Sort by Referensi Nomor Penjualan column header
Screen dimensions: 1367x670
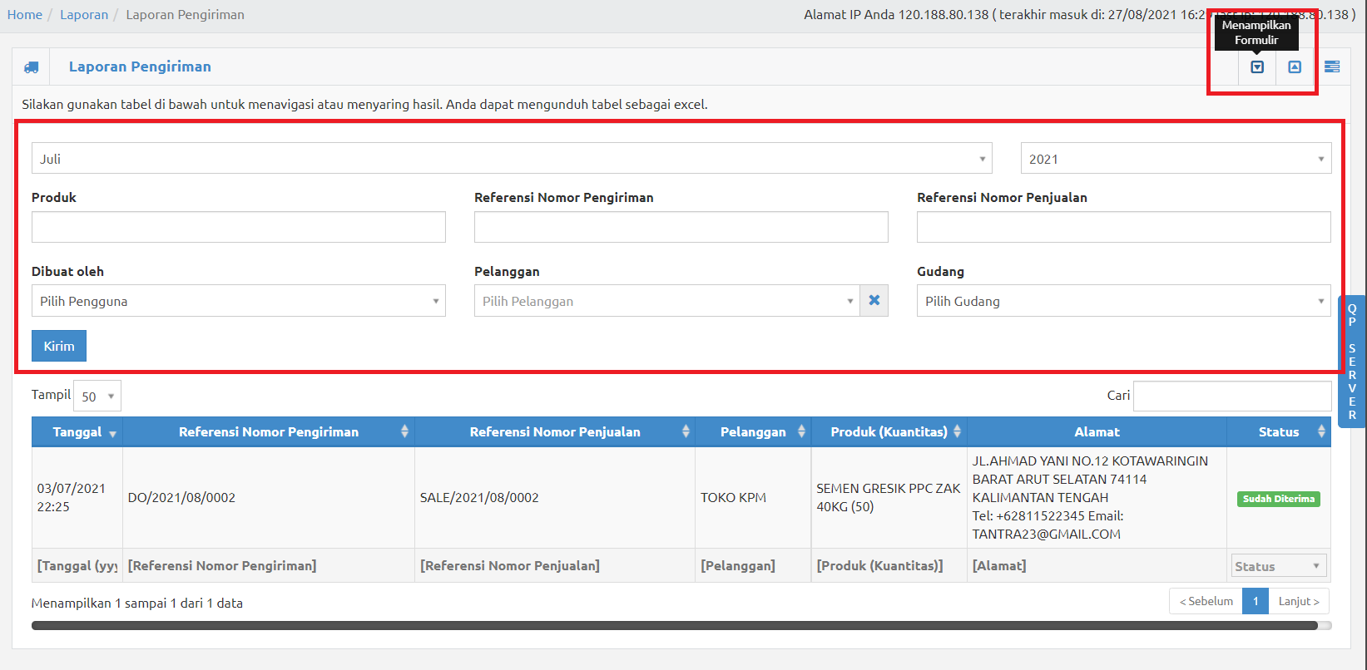point(555,432)
